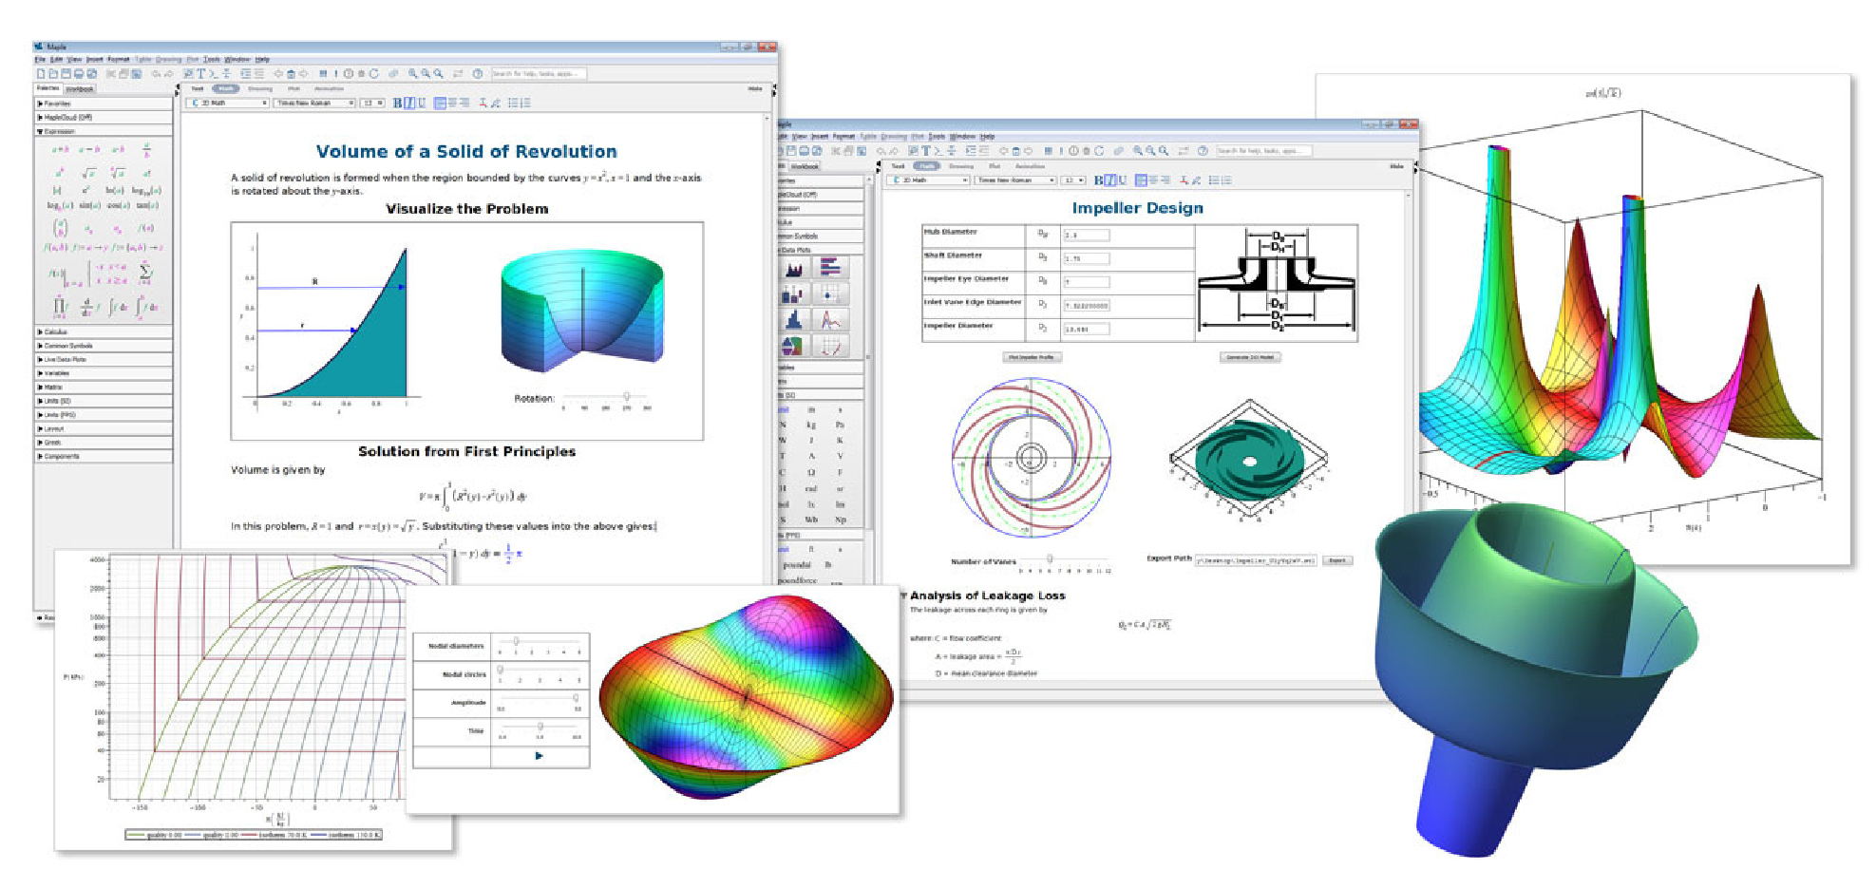Toggle Italic in Impeller Design window
This screenshot has height=870, width=1876.
pos(1110,180)
